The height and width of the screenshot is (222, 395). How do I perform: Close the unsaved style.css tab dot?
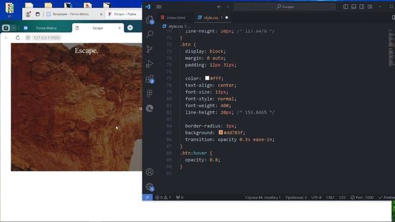point(227,18)
